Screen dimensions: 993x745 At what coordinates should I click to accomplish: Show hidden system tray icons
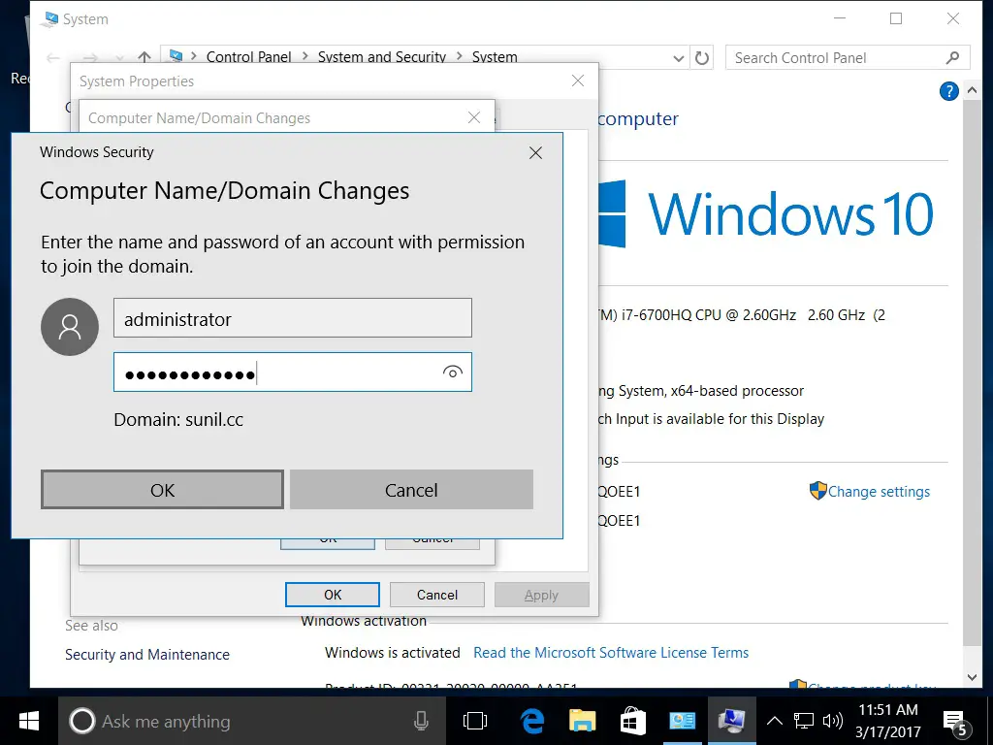click(774, 721)
